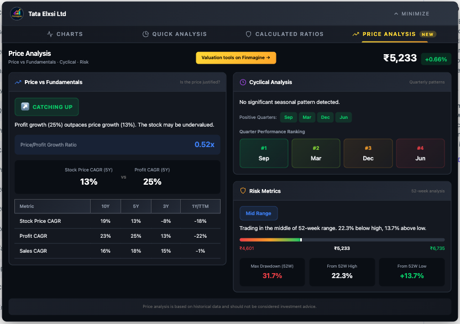This screenshot has height=324, width=460.
Task: Click the Finmagine logo icon
Action: click(17, 13)
